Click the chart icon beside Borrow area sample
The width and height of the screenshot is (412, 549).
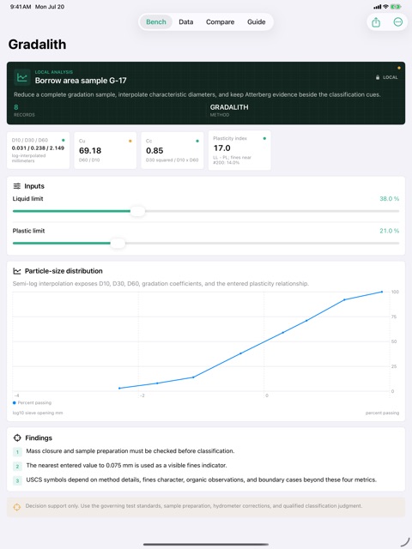click(22, 77)
